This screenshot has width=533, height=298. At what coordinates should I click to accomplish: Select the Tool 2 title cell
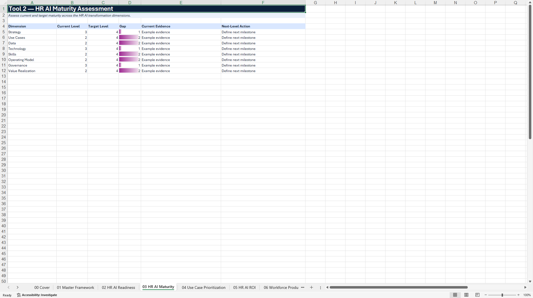tap(156, 9)
